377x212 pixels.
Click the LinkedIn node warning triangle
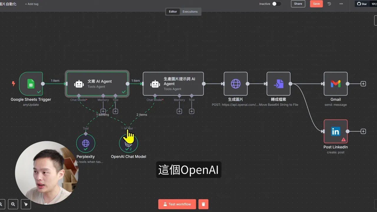pyautogui.click(x=343, y=140)
